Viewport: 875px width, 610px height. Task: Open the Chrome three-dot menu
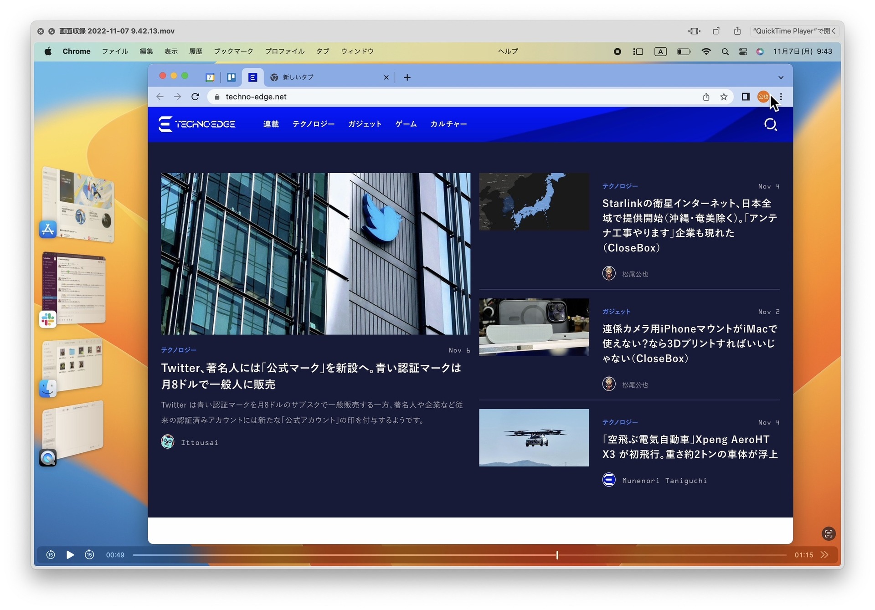tap(781, 97)
